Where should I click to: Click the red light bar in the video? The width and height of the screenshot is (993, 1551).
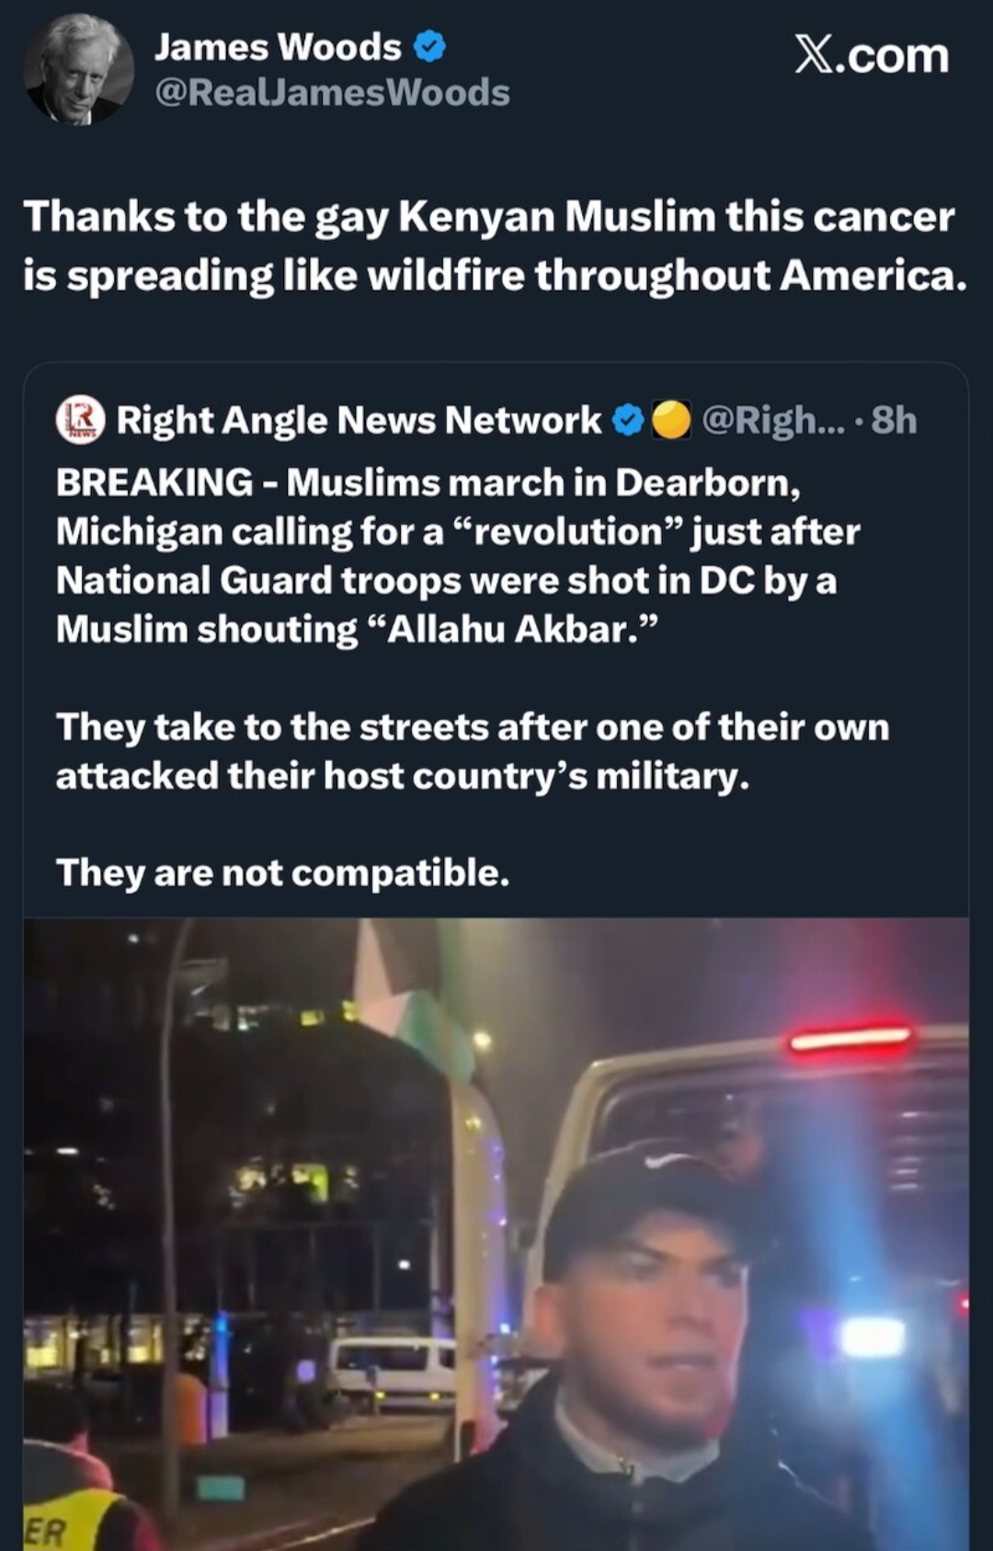click(850, 1039)
